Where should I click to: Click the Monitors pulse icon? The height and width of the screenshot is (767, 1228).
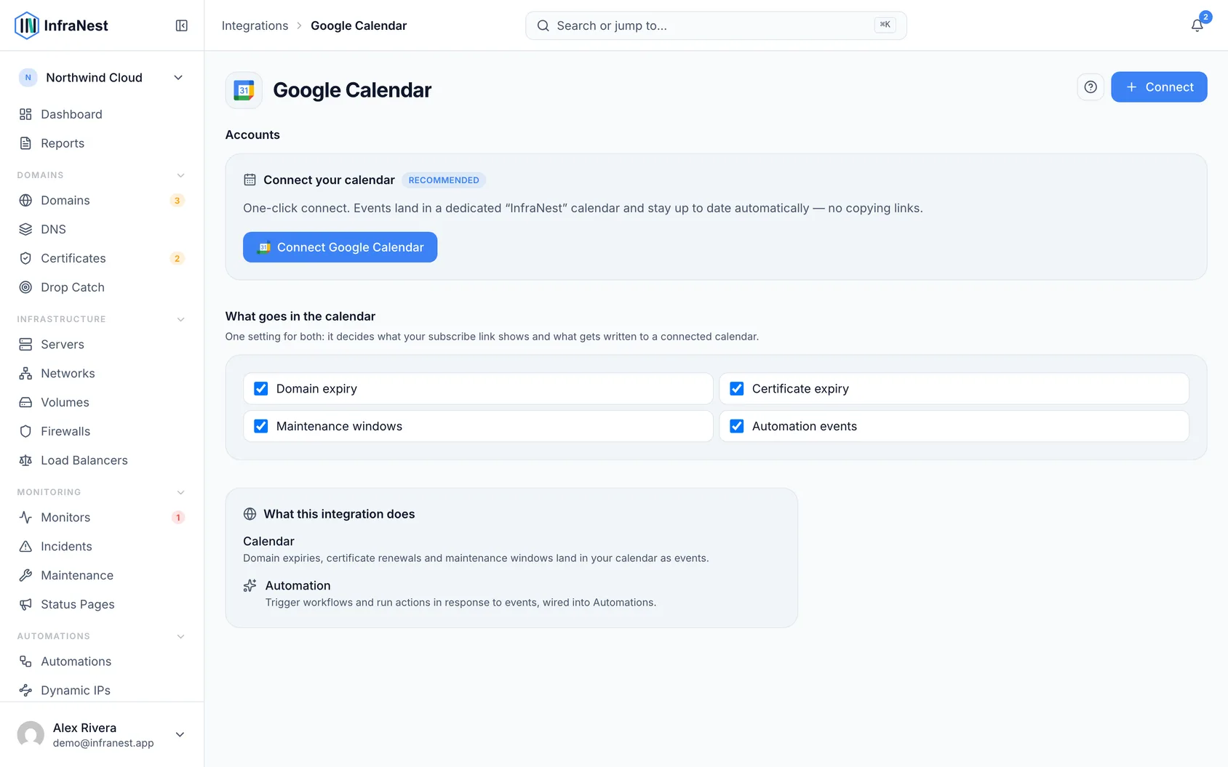[25, 517]
